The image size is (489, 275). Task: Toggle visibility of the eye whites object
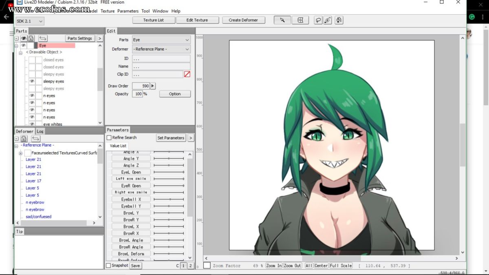32,124
